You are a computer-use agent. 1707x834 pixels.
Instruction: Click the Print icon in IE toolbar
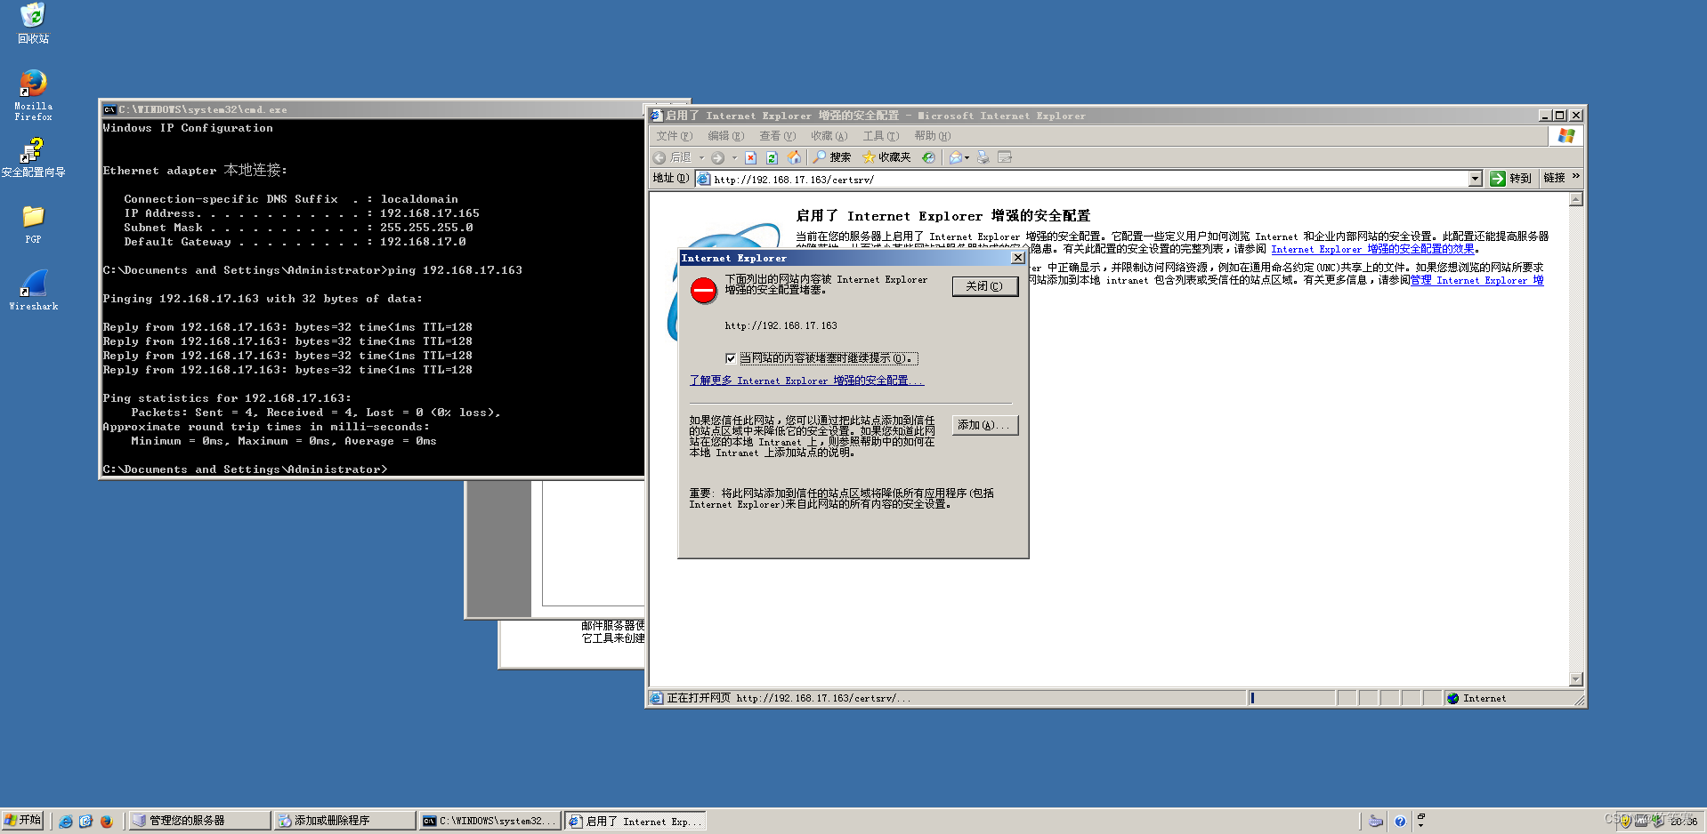(x=983, y=157)
